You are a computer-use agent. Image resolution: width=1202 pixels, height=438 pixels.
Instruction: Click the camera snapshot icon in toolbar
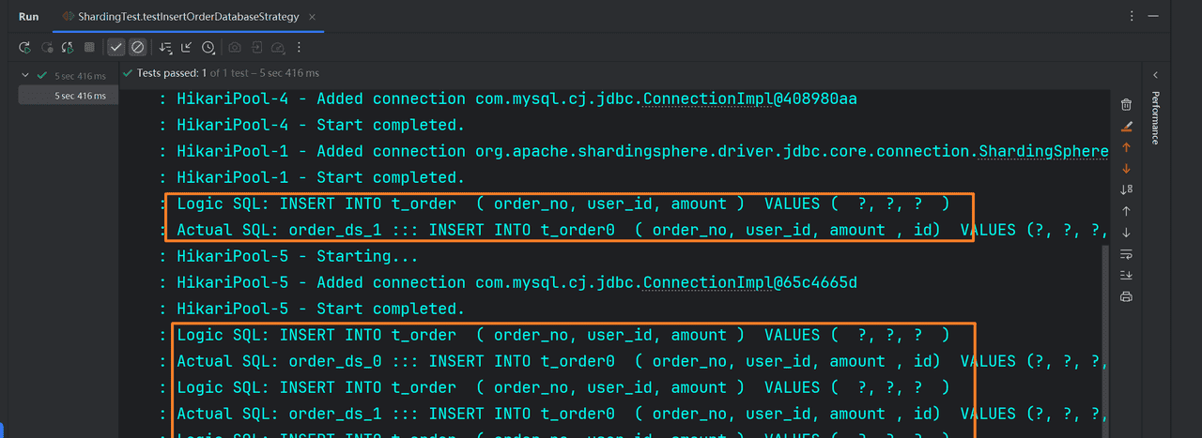pos(235,47)
